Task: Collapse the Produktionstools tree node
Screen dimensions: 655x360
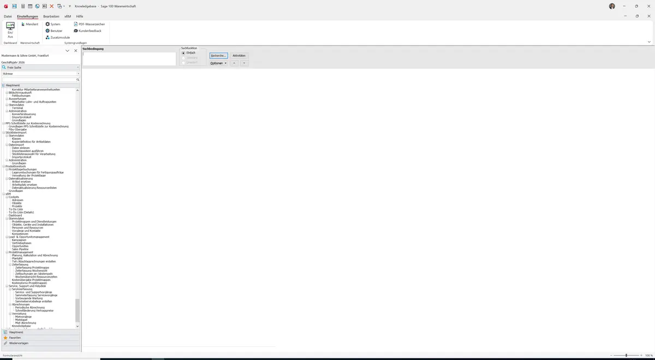Action: click(3, 166)
